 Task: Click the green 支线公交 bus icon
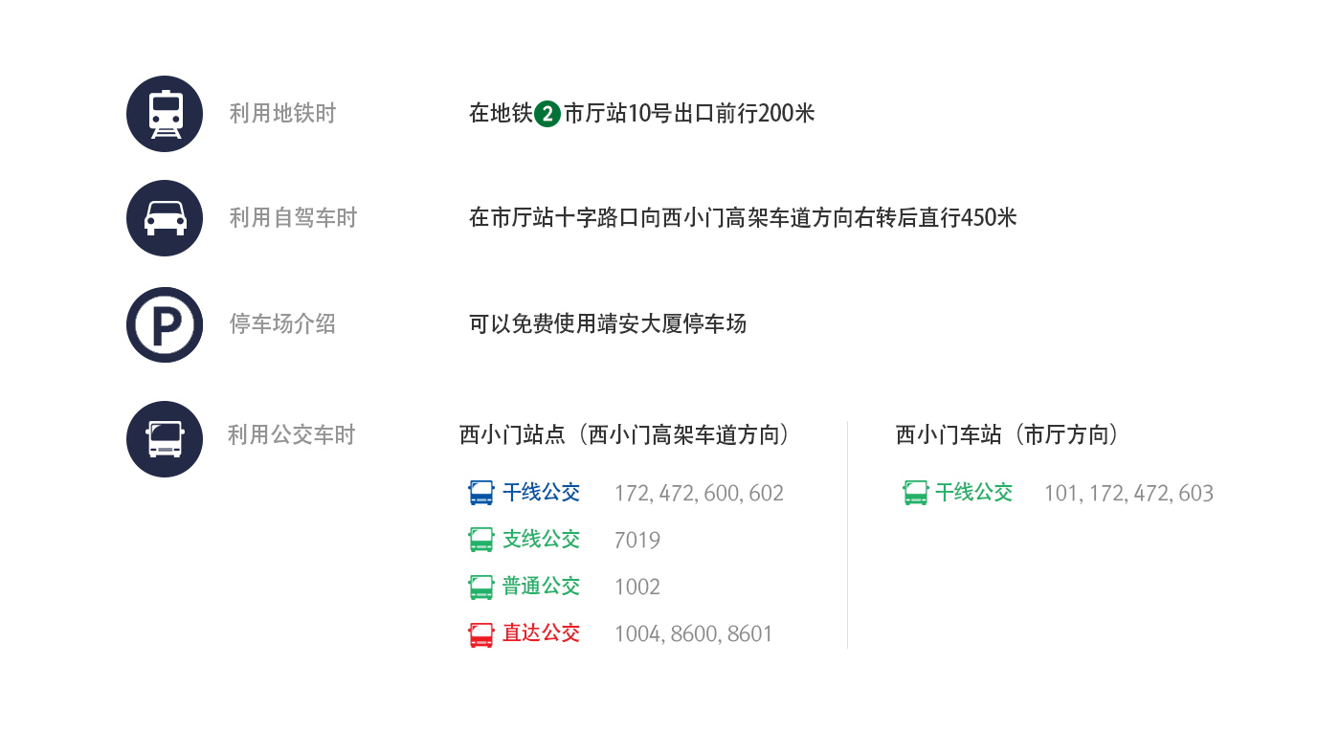tap(481, 540)
